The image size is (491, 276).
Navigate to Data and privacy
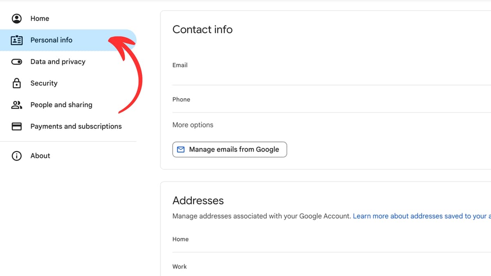click(x=58, y=61)
